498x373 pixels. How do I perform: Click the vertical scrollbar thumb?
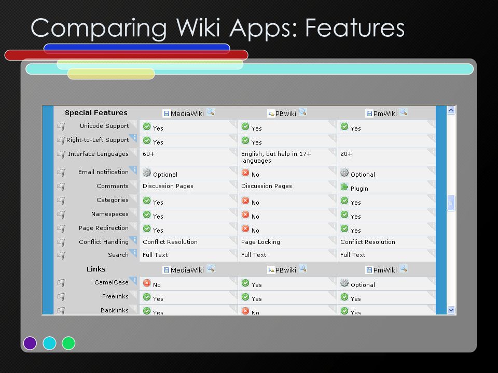tap(451, 203)
